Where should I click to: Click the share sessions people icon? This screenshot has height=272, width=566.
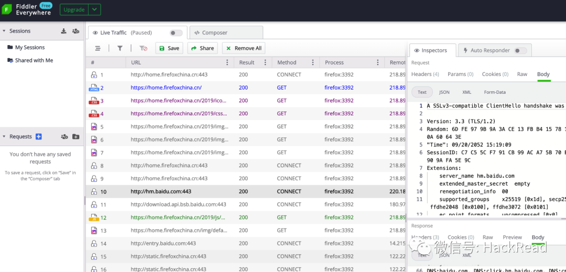[76, 31]
